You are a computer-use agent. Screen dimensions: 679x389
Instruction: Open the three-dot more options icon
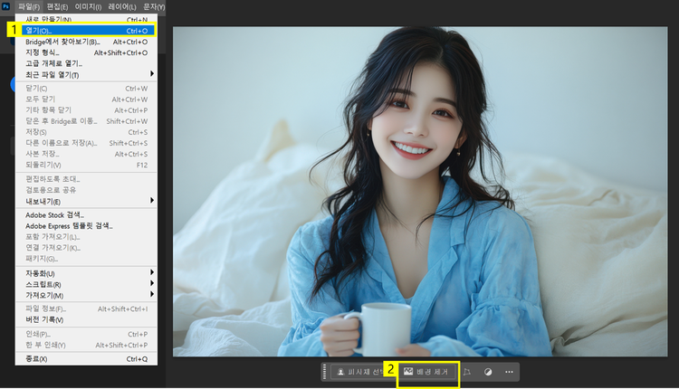(x=509, y=372)
